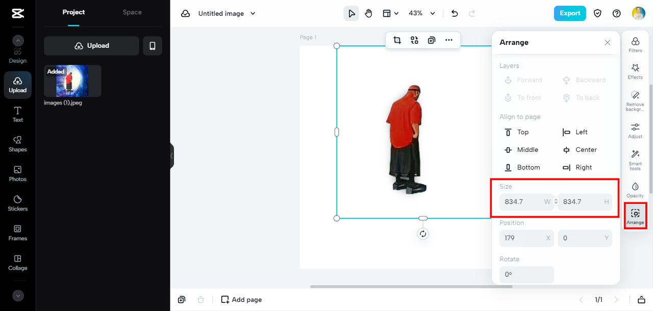Click the rotate handle below the image

423,234
